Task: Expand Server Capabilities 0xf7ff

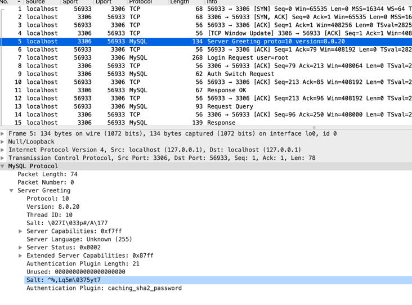Action: tap(20, 231)
